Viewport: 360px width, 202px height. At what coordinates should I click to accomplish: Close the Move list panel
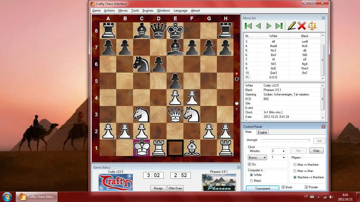pos(323,18)
